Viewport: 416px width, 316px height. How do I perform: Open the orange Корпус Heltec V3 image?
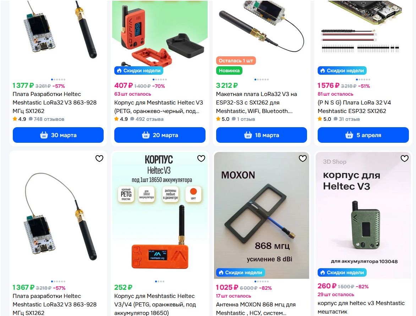pyautogui.click(x=160, y=215)
